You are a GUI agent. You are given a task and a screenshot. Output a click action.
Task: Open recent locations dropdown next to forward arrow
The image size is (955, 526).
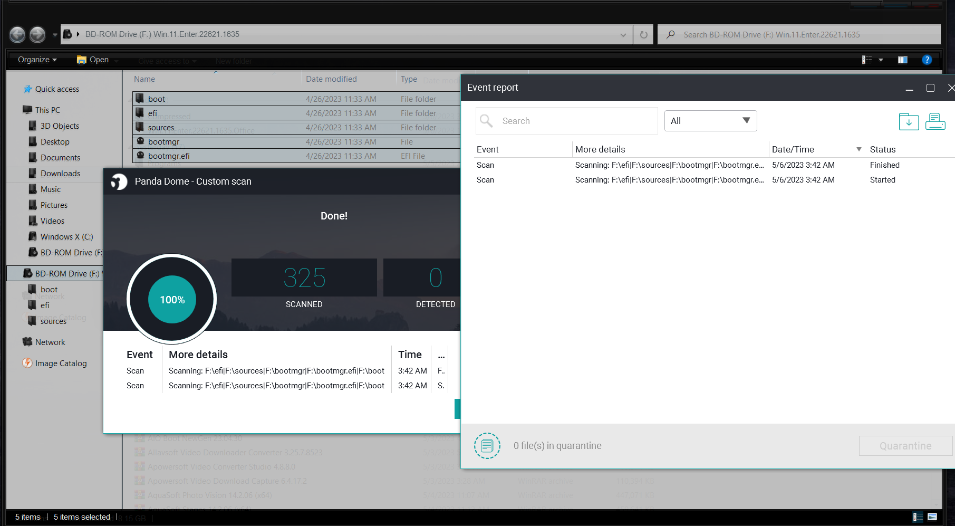click(55, 35)
